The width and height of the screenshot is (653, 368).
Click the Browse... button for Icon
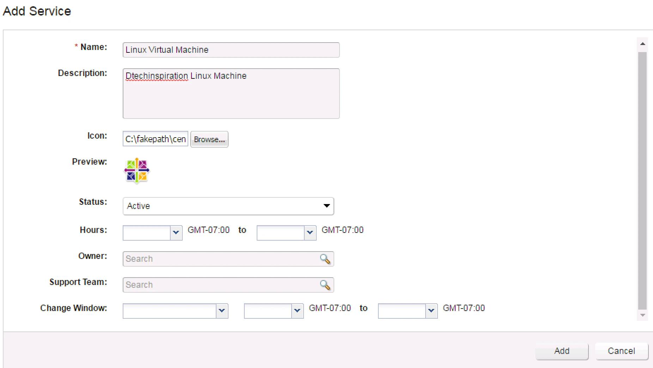(209, 139)
